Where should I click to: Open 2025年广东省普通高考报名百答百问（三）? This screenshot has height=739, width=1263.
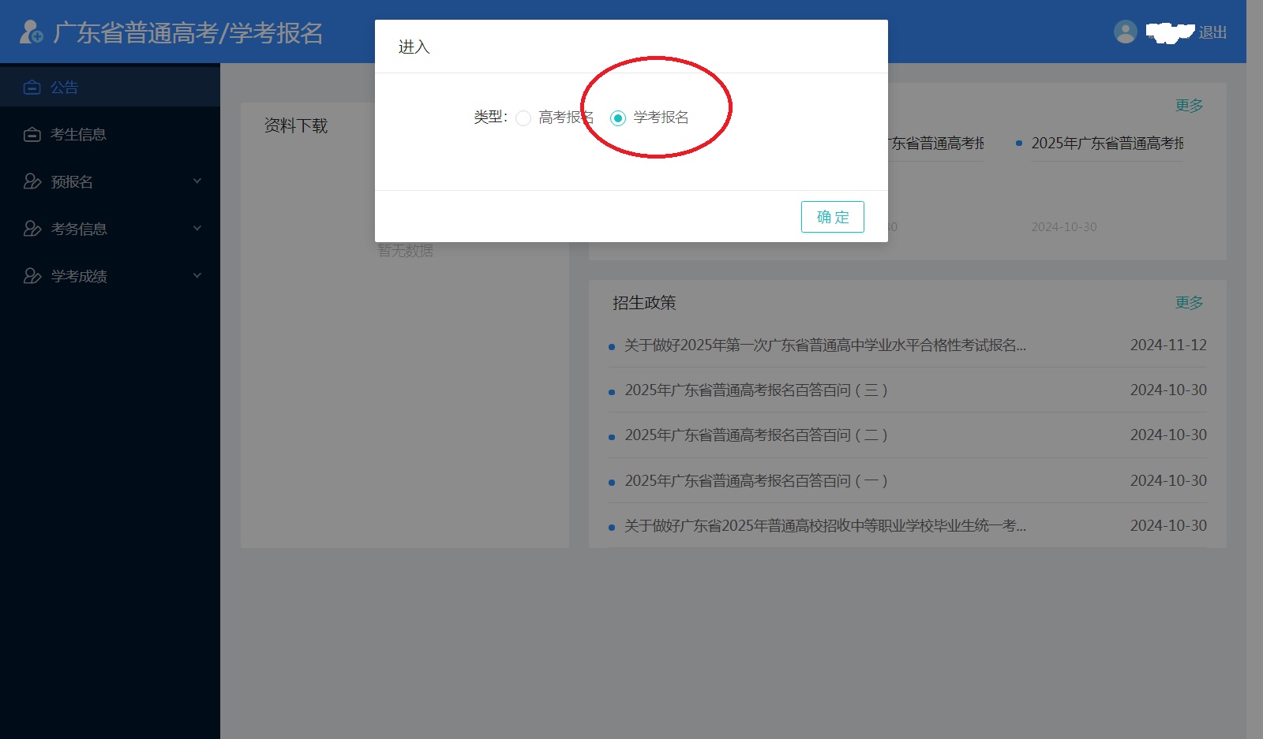756,390
